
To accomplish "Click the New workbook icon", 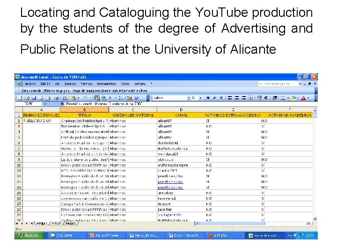I will point(20,98).
